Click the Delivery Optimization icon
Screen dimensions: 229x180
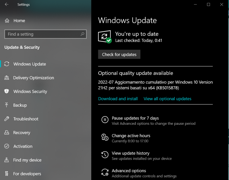coord(6,78)
